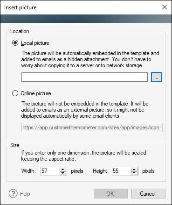172x205 pixels.
Task: Click the Online picture label text
Action: point(36,93)
